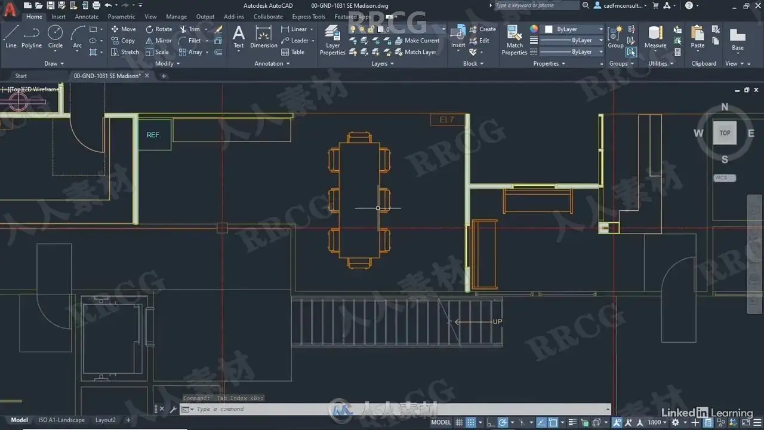Toggle polar tracking in status bar
Screen dimensions: 764x430
pos(503,422)
